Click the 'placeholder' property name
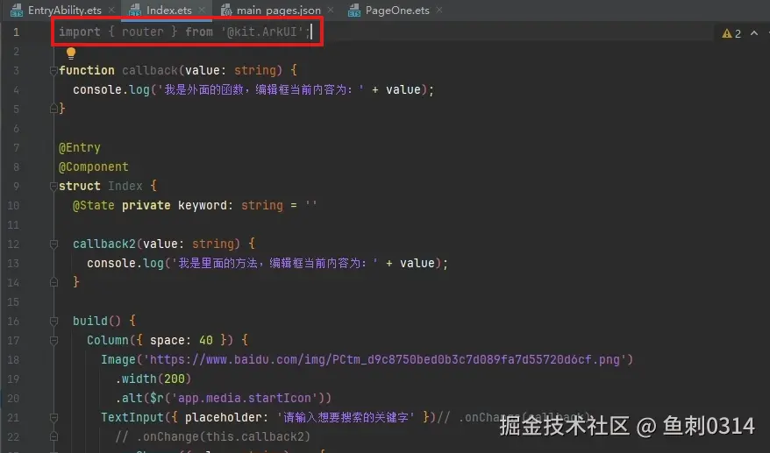The image size is (770, 453). (x=224, y=417)
